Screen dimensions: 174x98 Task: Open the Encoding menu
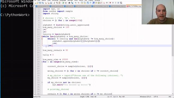[x=55, y=1]
